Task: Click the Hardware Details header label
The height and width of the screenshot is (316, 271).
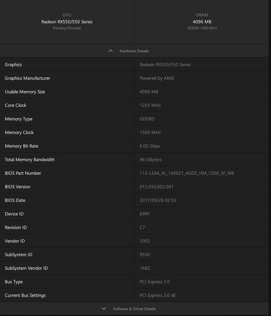Action: 134,51
